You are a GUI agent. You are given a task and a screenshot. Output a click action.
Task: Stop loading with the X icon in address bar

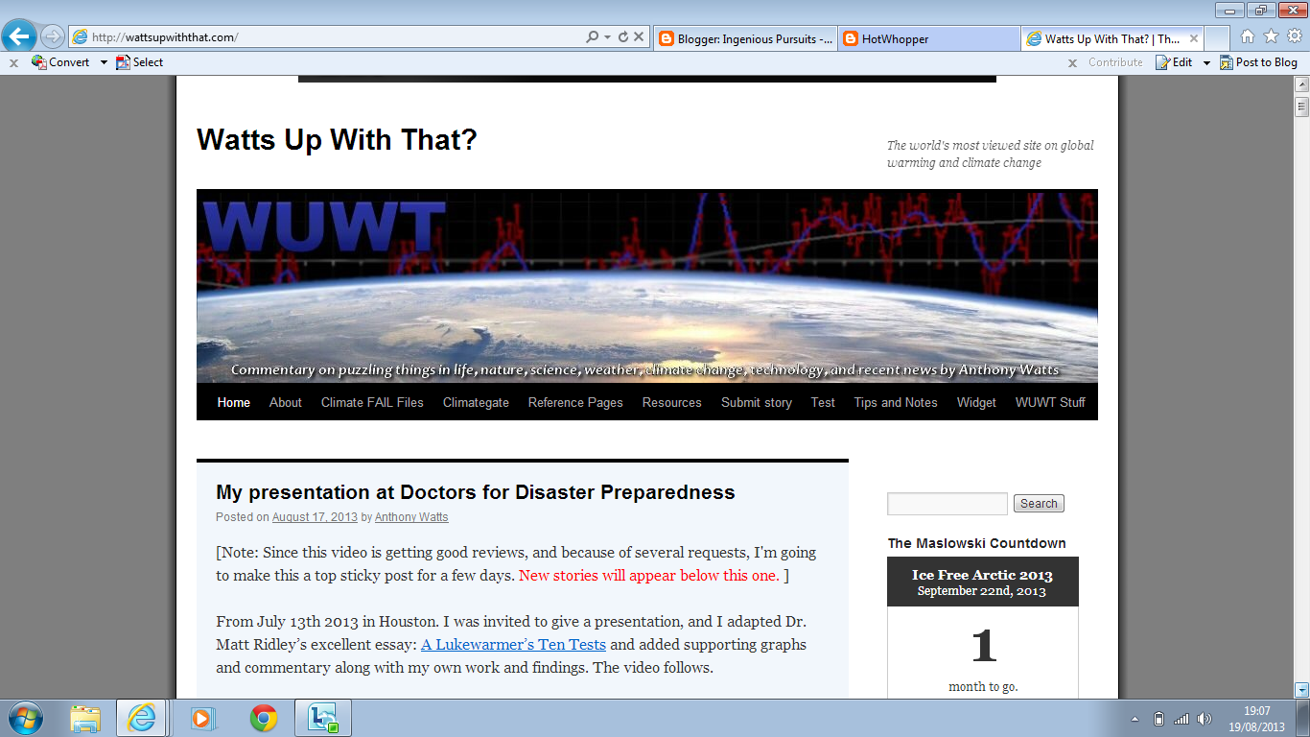[x=640, y=37]
